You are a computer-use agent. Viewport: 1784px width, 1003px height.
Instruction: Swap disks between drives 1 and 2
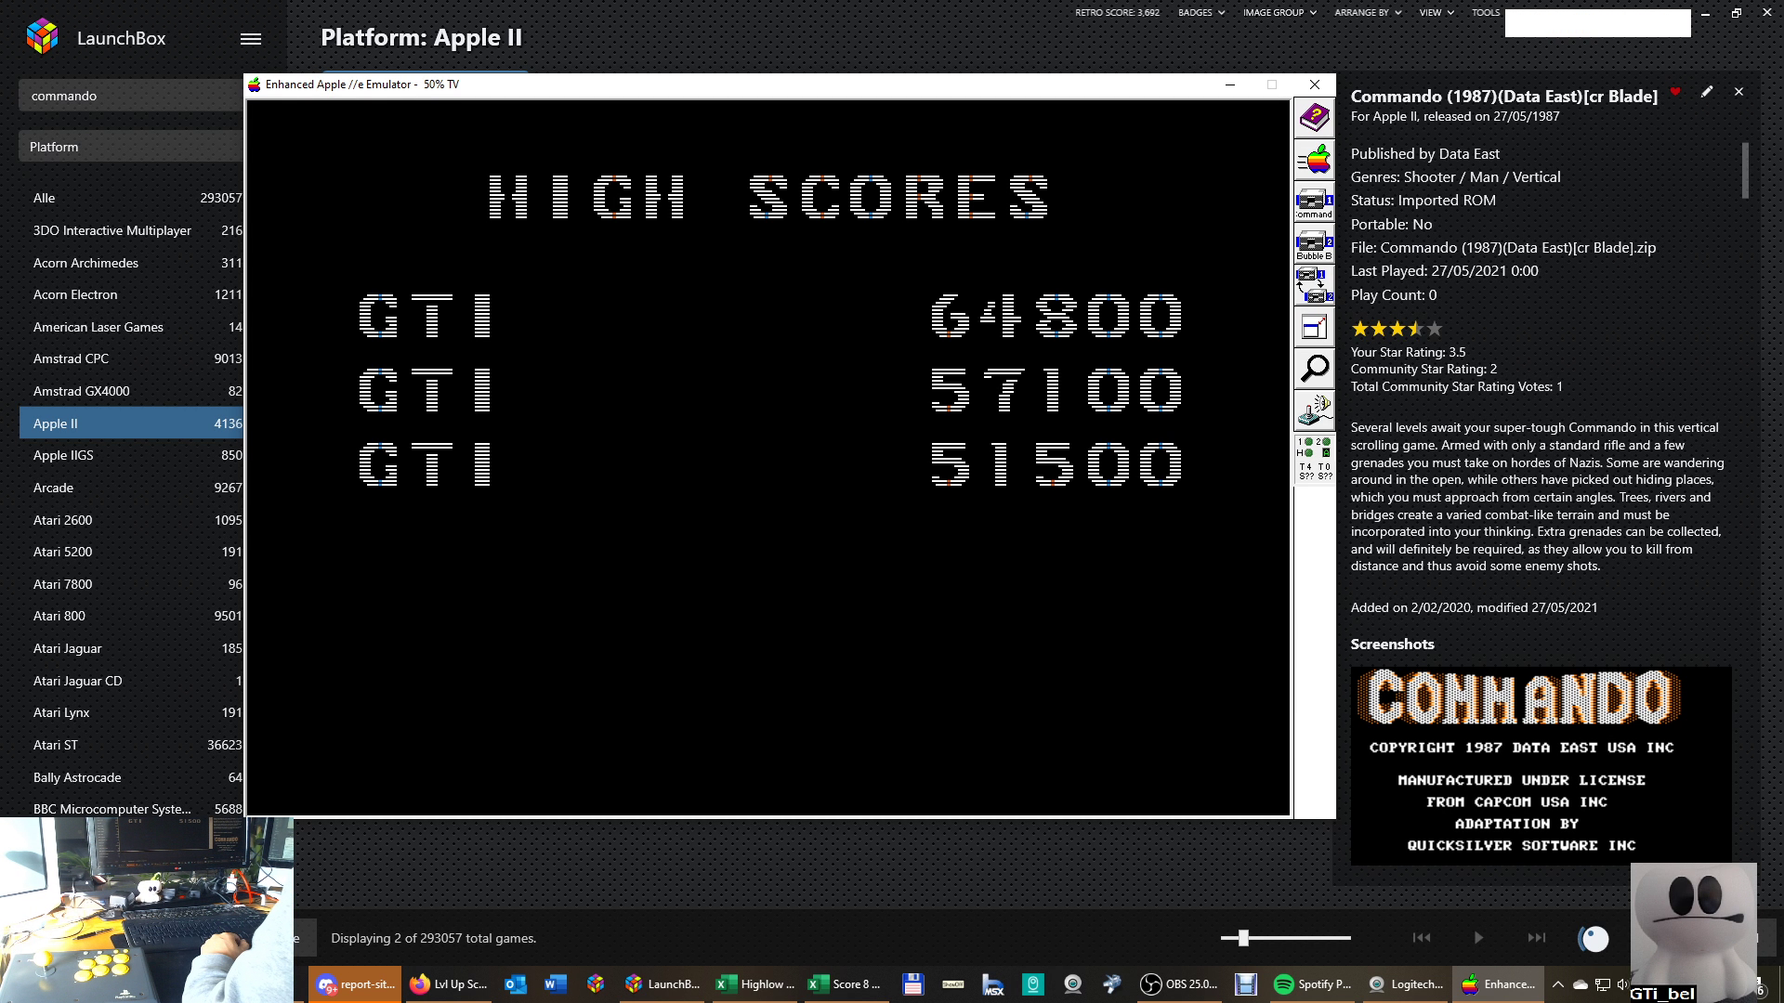[1314, 285]
